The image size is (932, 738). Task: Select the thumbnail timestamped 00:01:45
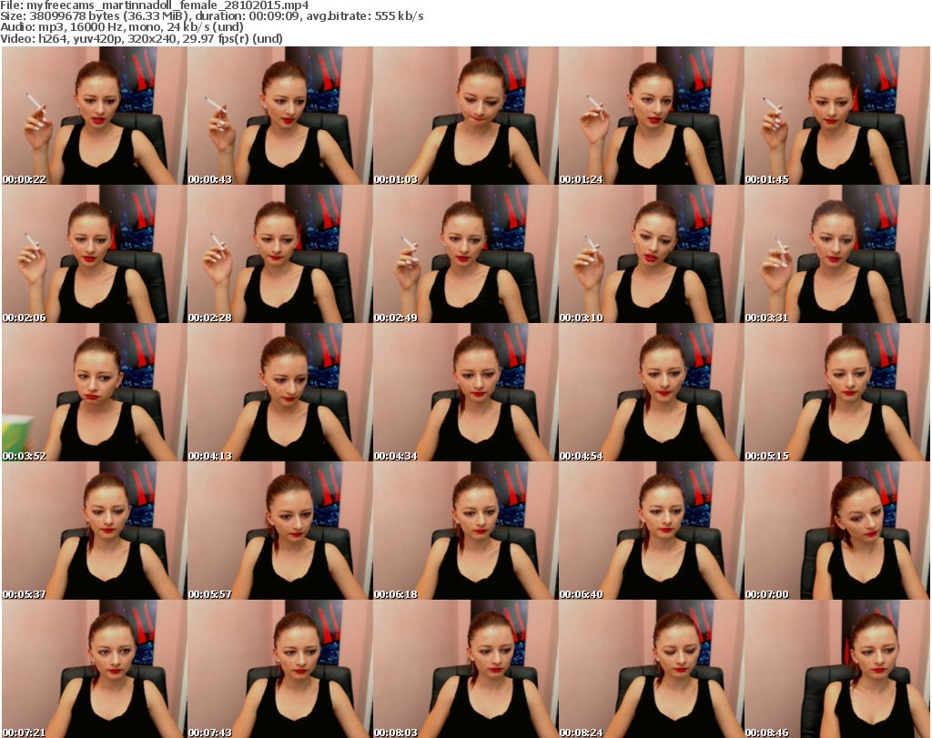[836, 116]
